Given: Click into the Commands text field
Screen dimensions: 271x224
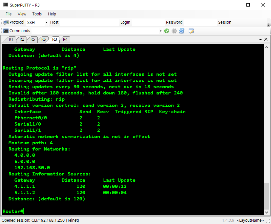Looking at the screenshot, I should click(x=95, y=31).
